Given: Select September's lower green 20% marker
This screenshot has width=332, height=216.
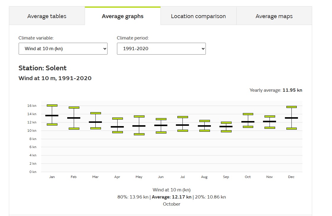Looking at the screenshot, I should tap(226, 131).
